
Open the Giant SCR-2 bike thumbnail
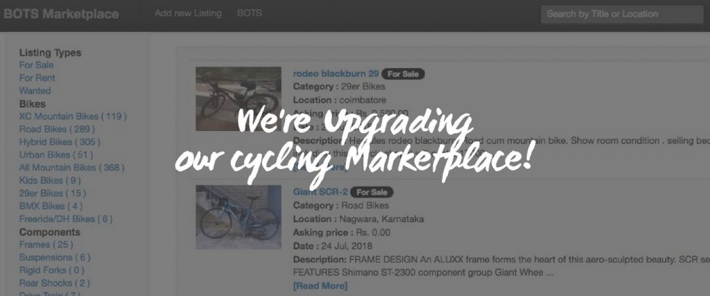click(239, 217)
